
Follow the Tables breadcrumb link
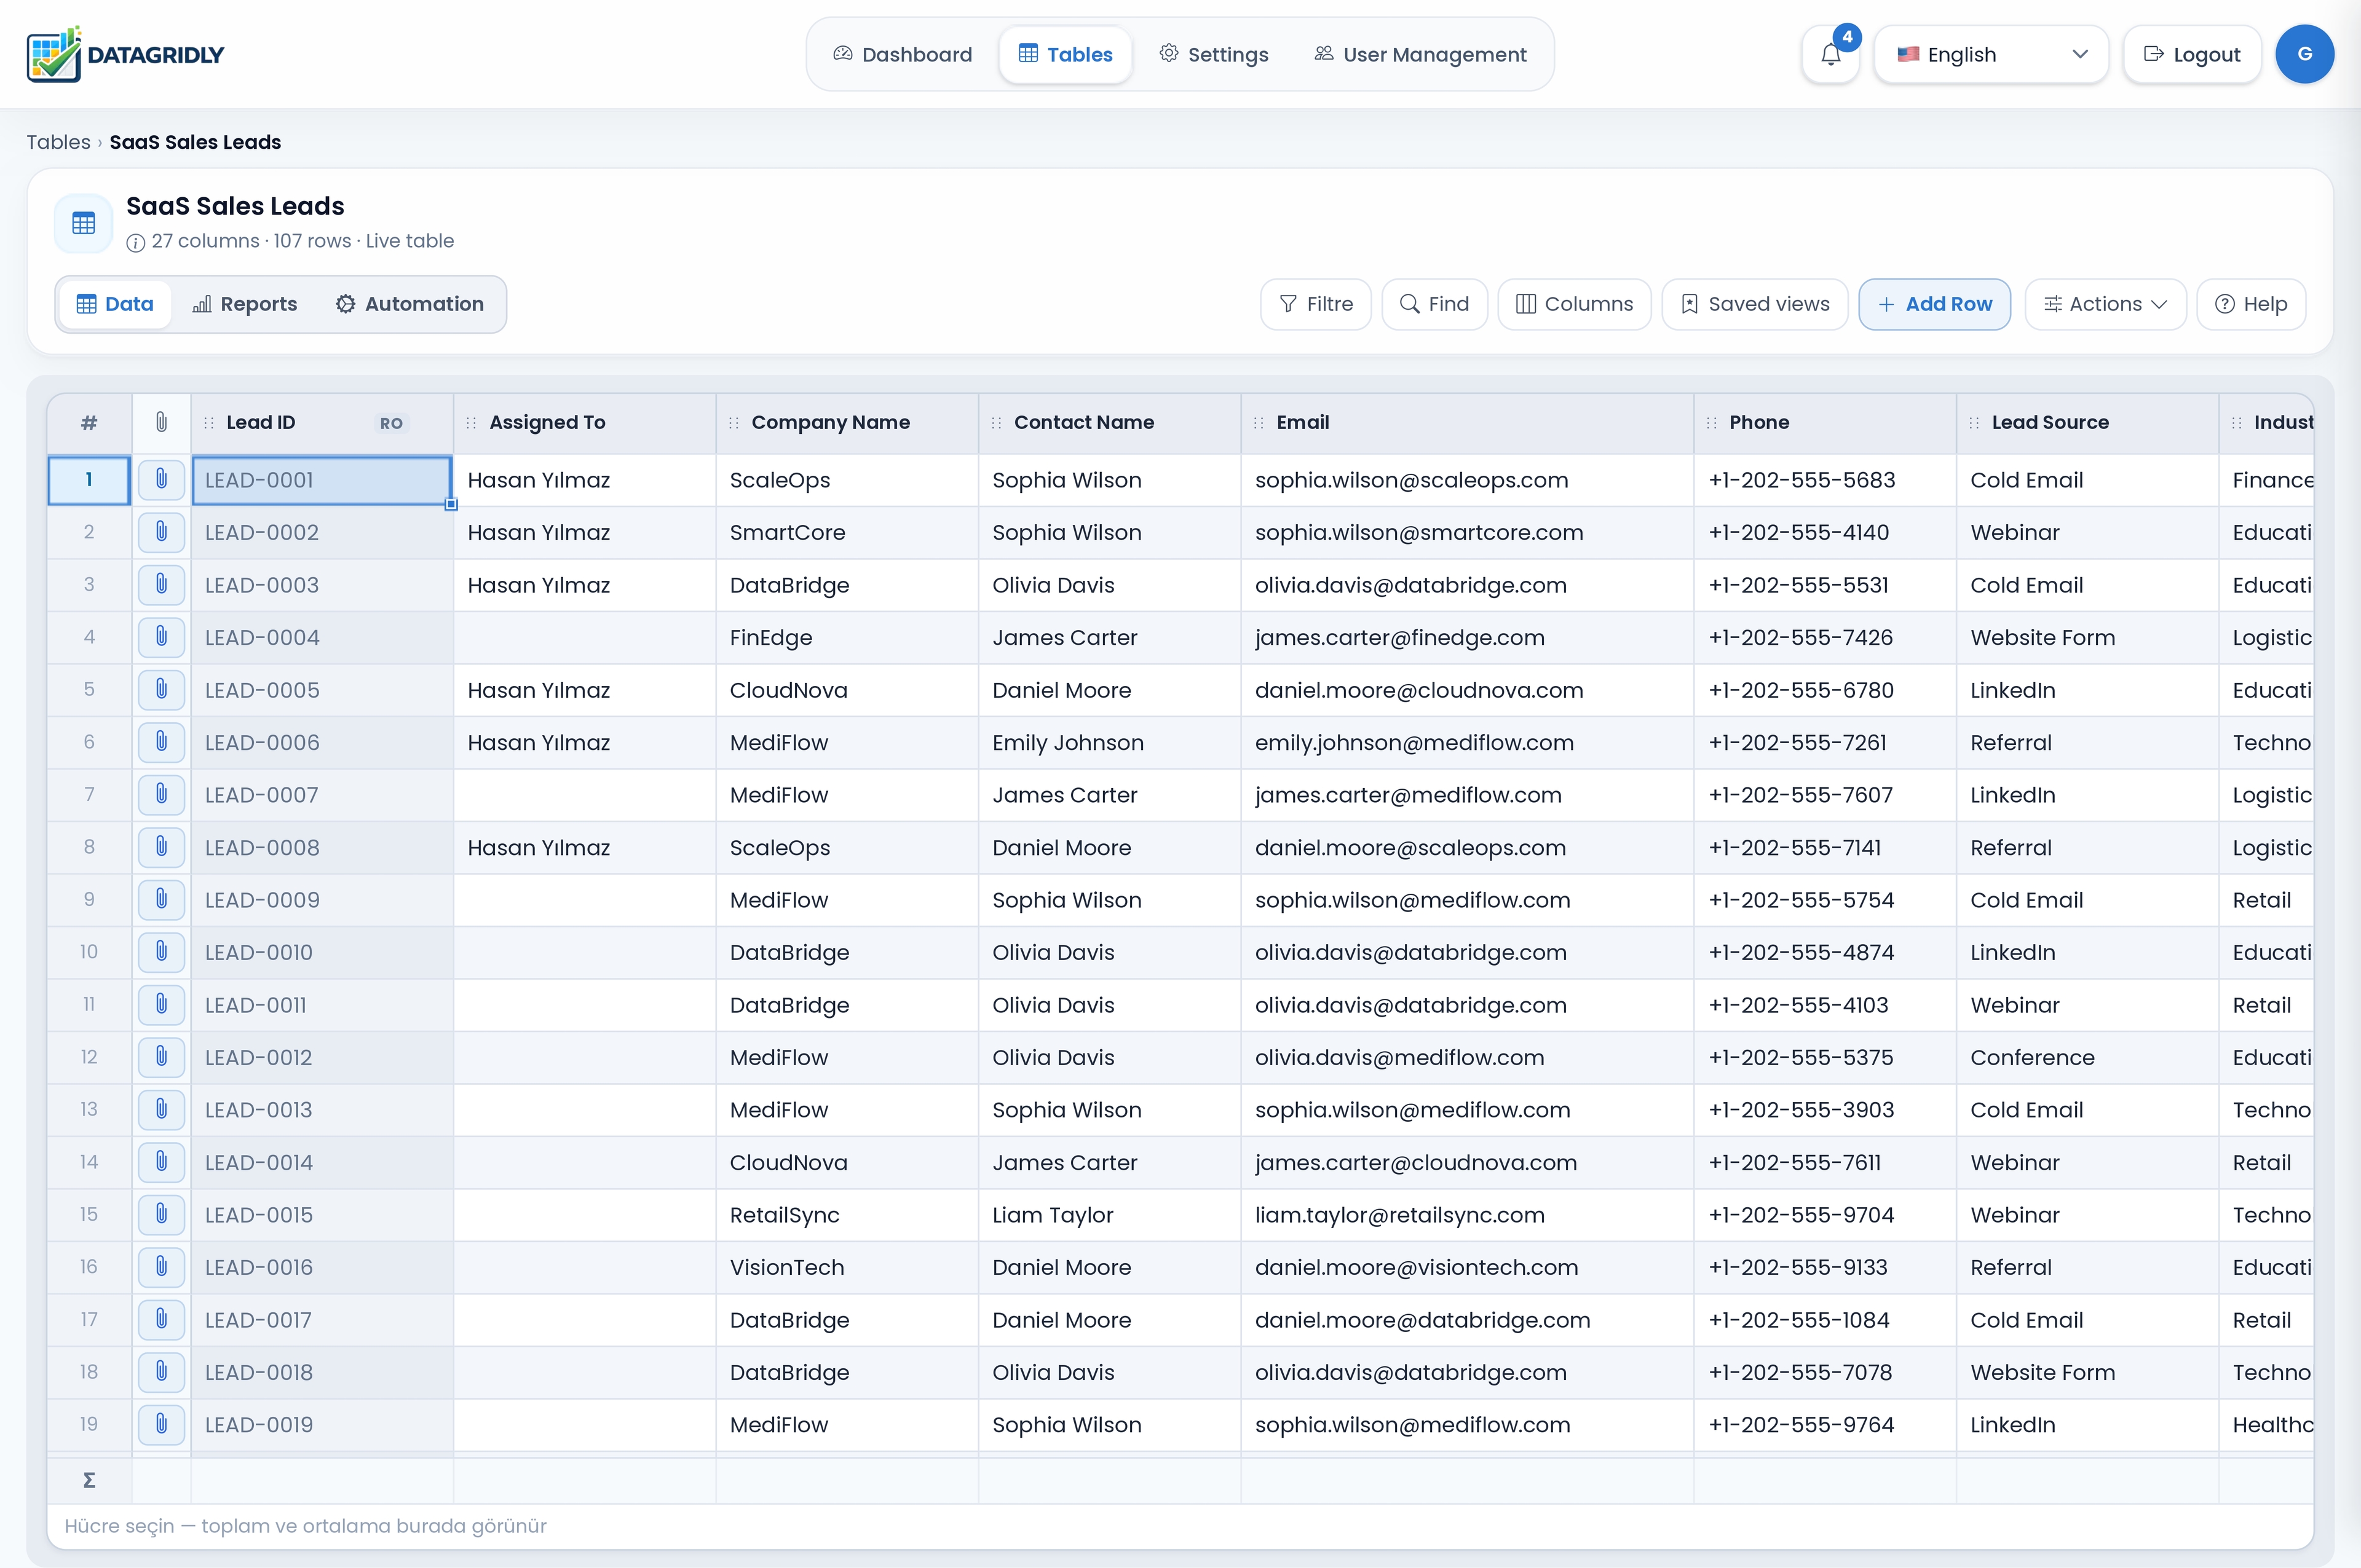[58, 142]
